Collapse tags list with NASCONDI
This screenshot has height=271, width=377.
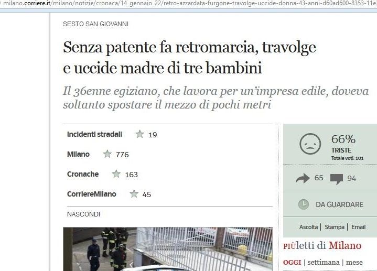pyautogui.click(x=83, y=214)
